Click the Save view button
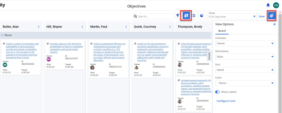 click(261, 16)
